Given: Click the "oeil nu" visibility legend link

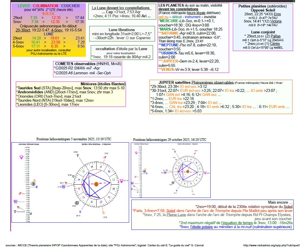Looking at the screenshot, I should (163, 17).
